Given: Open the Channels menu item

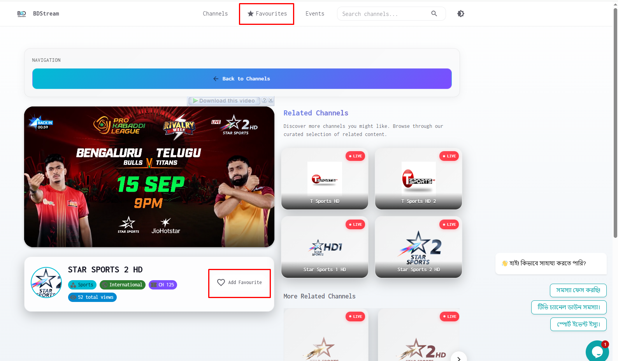Looking at the screenshot, I should pyautogui.click(x=215, y=14).
